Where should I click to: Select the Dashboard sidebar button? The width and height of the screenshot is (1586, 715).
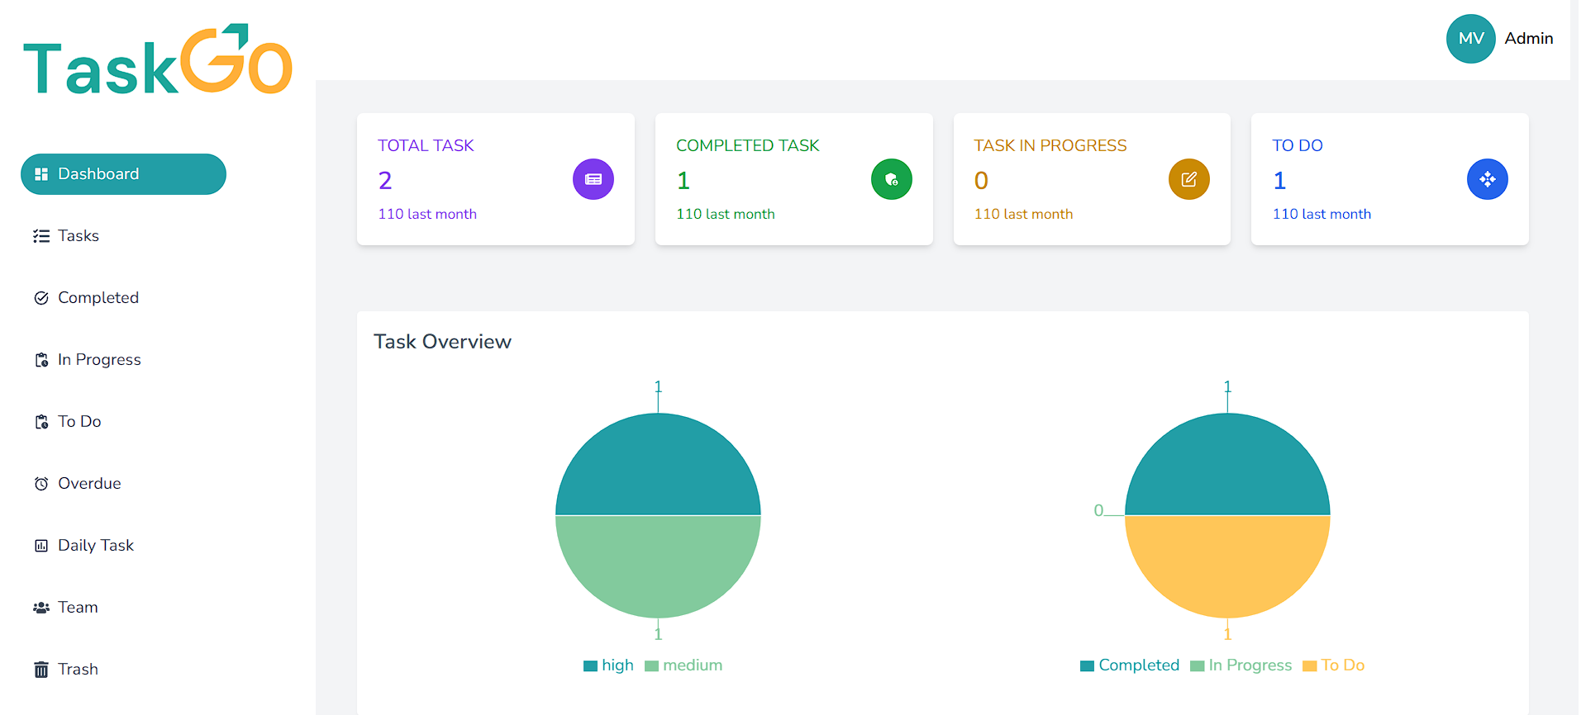click(123, 174)
